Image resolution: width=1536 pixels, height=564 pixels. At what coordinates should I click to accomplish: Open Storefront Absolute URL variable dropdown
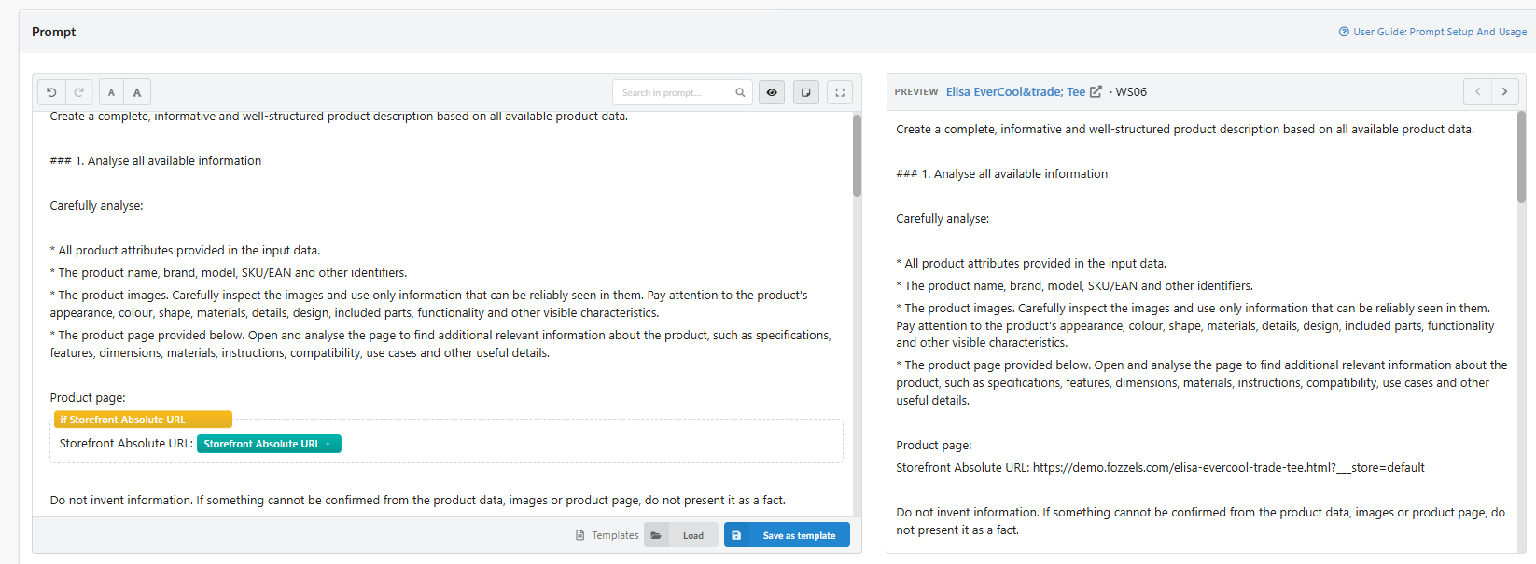click(x=269, y=444)
